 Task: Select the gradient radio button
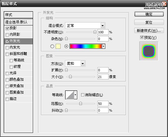pos(66,46)
